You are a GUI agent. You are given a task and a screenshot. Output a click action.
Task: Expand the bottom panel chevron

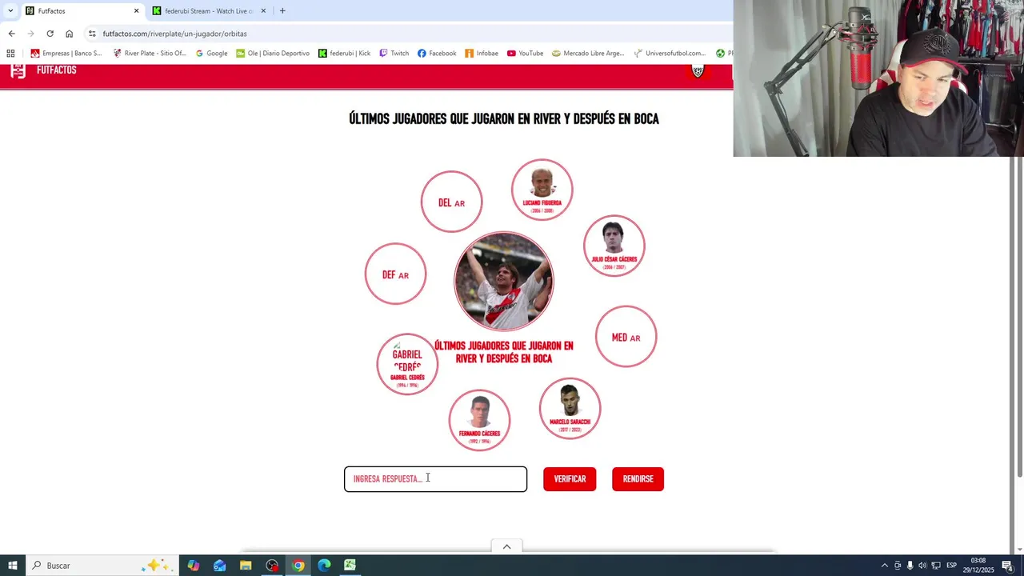tap(506, 546)
